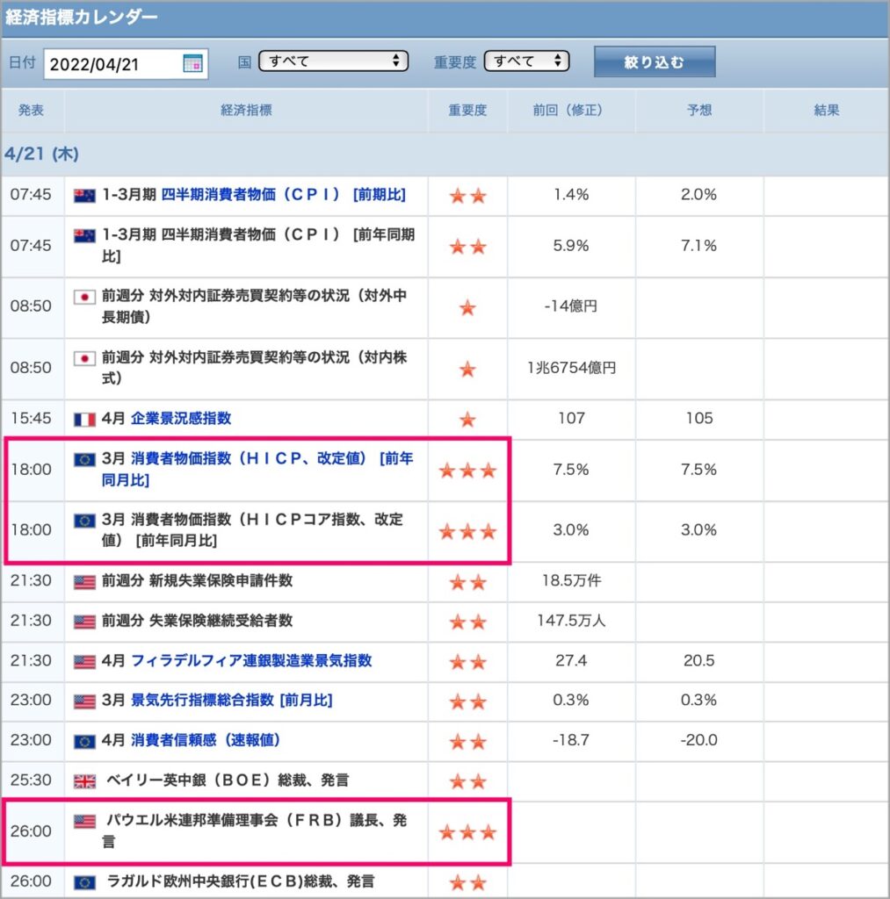Click the 重要度 column header
This screenshot has width=890, height=899.
coord(467,110)
